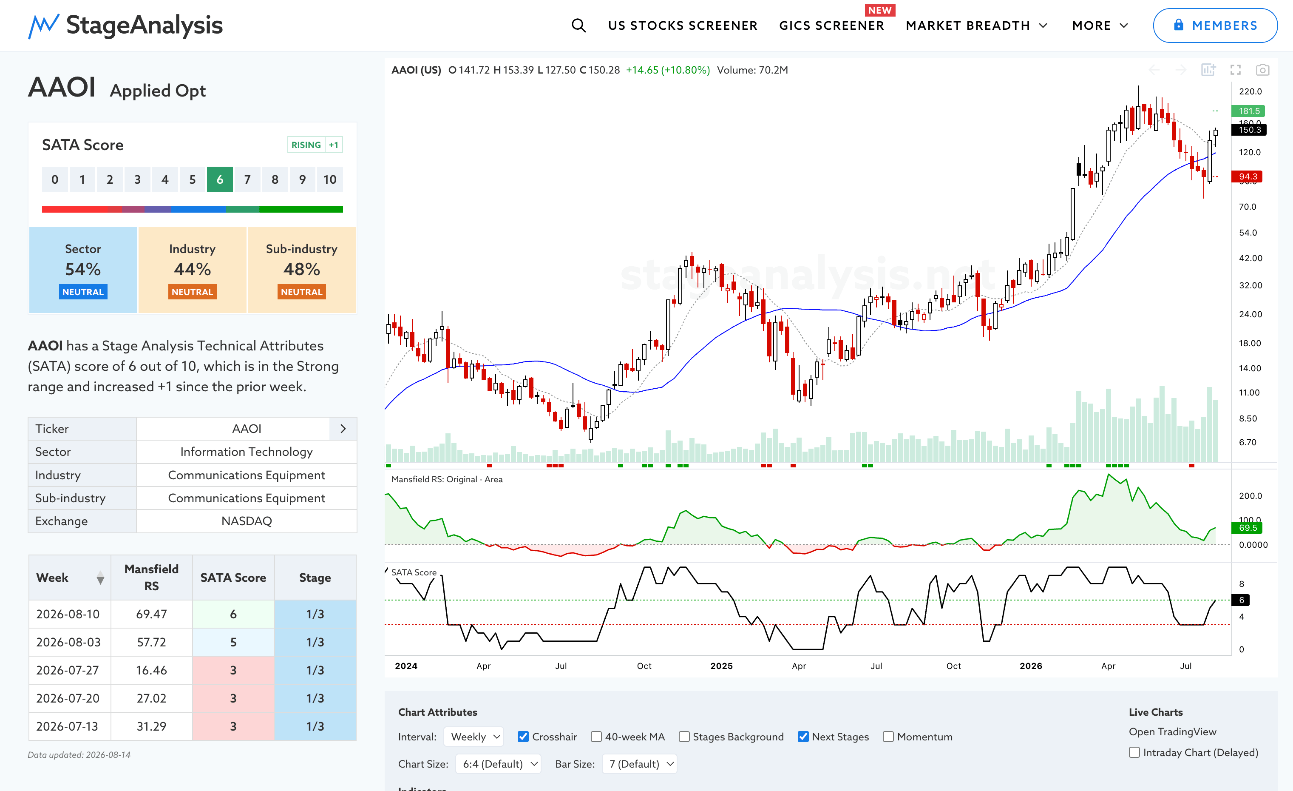
Task: Click SATA Score cell showing 5
Action: pos(233,643)
